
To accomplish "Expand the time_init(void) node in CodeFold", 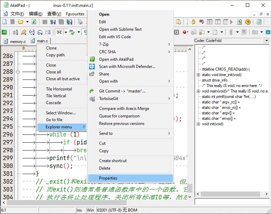I will click(198, 75).
